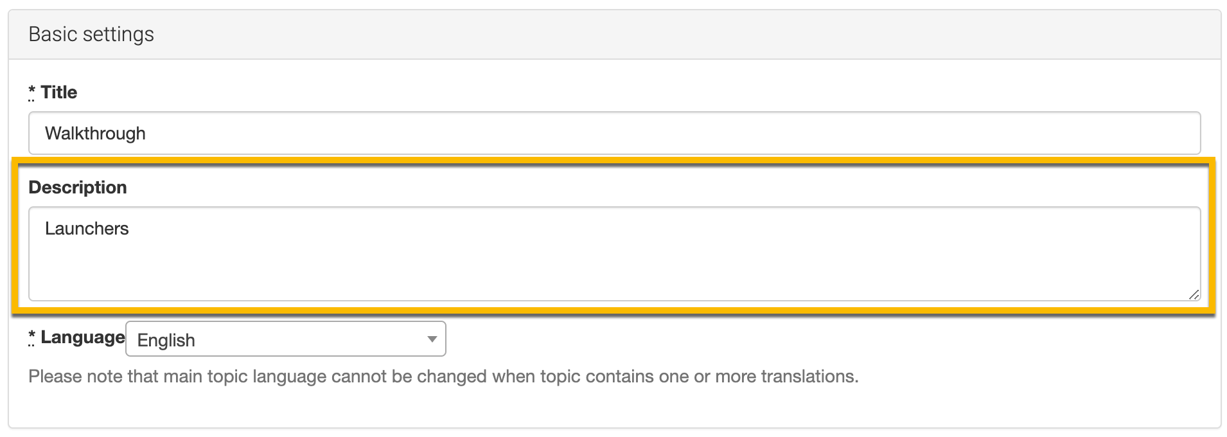1227x437 pixels.
Task: Click the required asterisk beside Language
Action: 32,337
